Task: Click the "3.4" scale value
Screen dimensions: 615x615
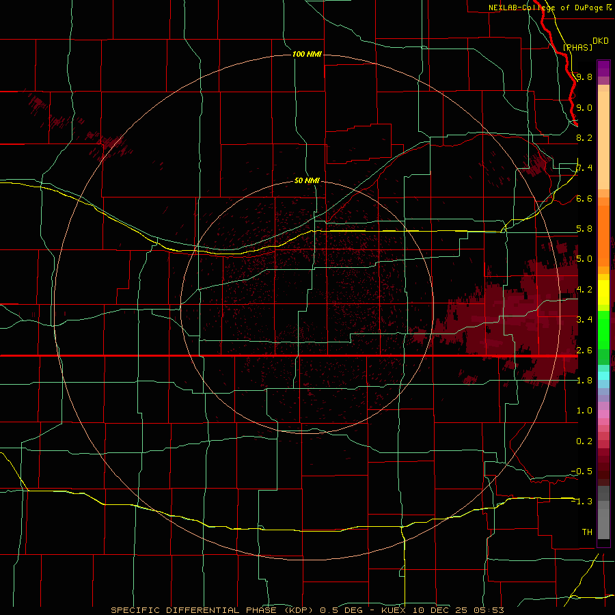Action: click(x=584, y=319)
